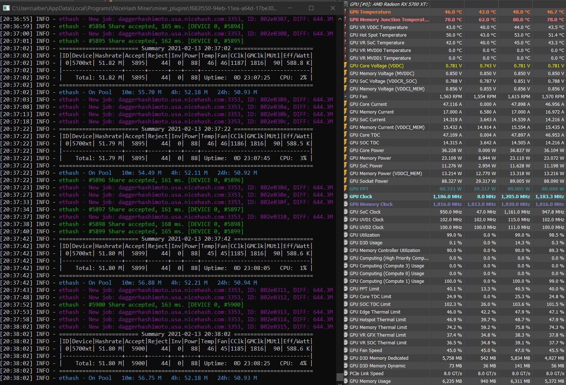This screenshot has width=566, height=385.
Task: Click the circle icon beside GPU SoC Clock
Action: (x=346, y=212)
